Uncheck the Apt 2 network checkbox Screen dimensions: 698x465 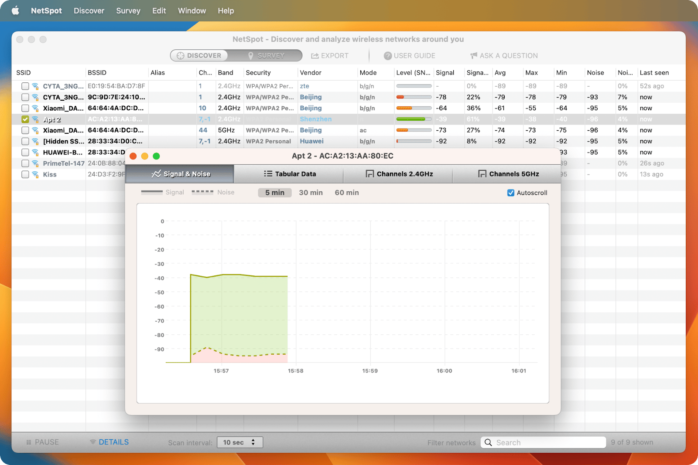pos(25,119)
